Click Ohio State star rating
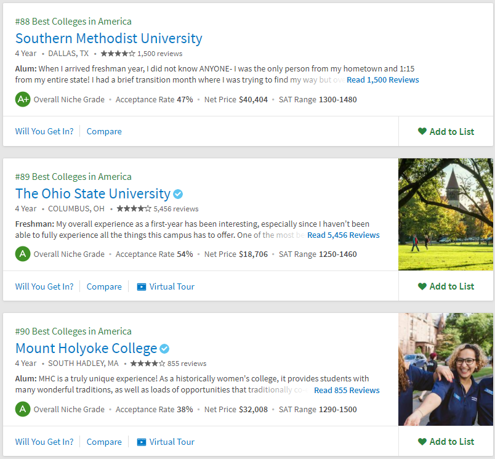 pos(134,209)
